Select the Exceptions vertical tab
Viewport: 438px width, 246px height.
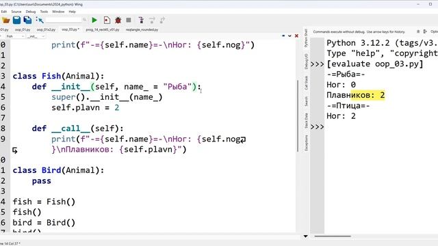(x=306, y=143)
